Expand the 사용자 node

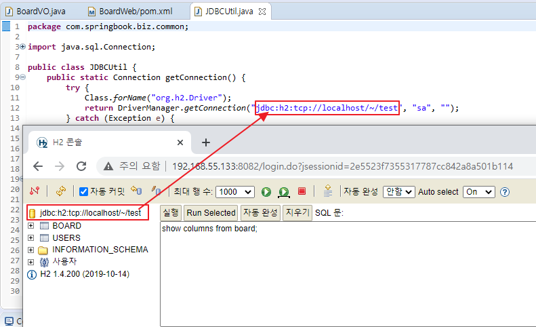30,262
